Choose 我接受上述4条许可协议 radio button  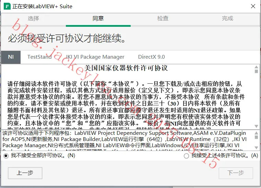click(x=186, y=156)
